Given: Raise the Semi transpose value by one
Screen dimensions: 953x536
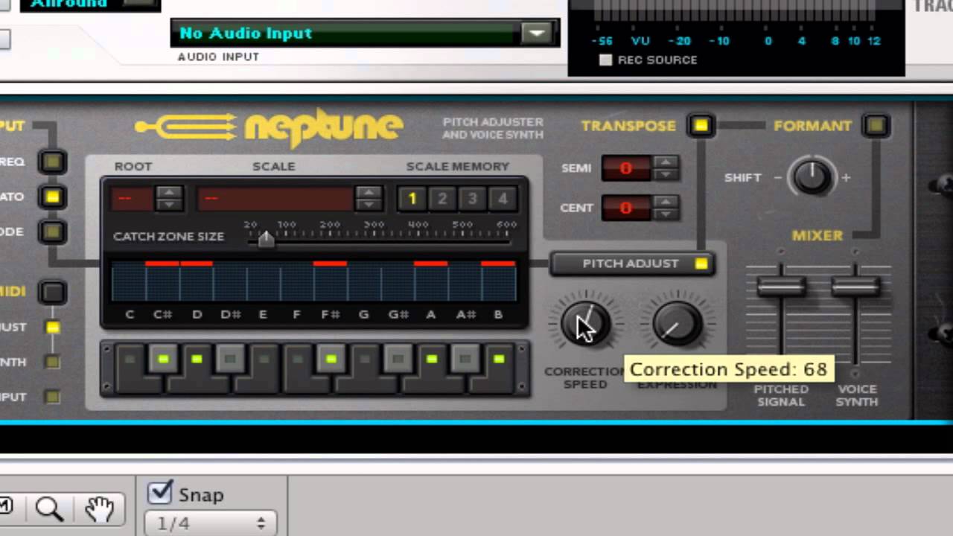Looking at the screenshot, I should pyautogui.click(x=666, y=162).
